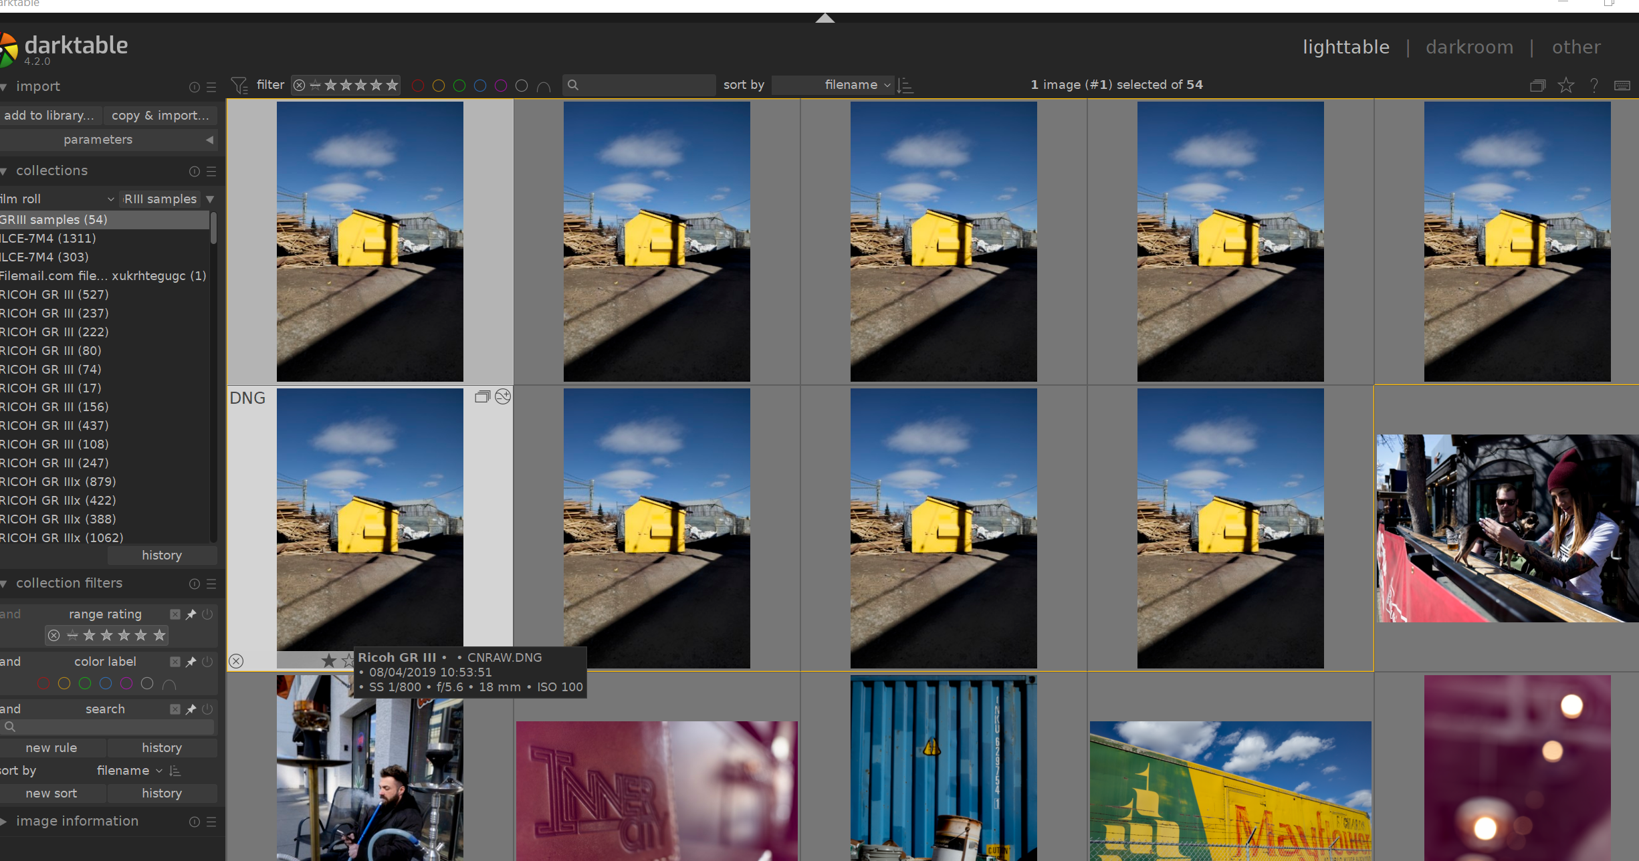Viewport: 1639px width, 861px height.
Task: Toggle the red color label in the top filter bar
Action: coord(418,86)
